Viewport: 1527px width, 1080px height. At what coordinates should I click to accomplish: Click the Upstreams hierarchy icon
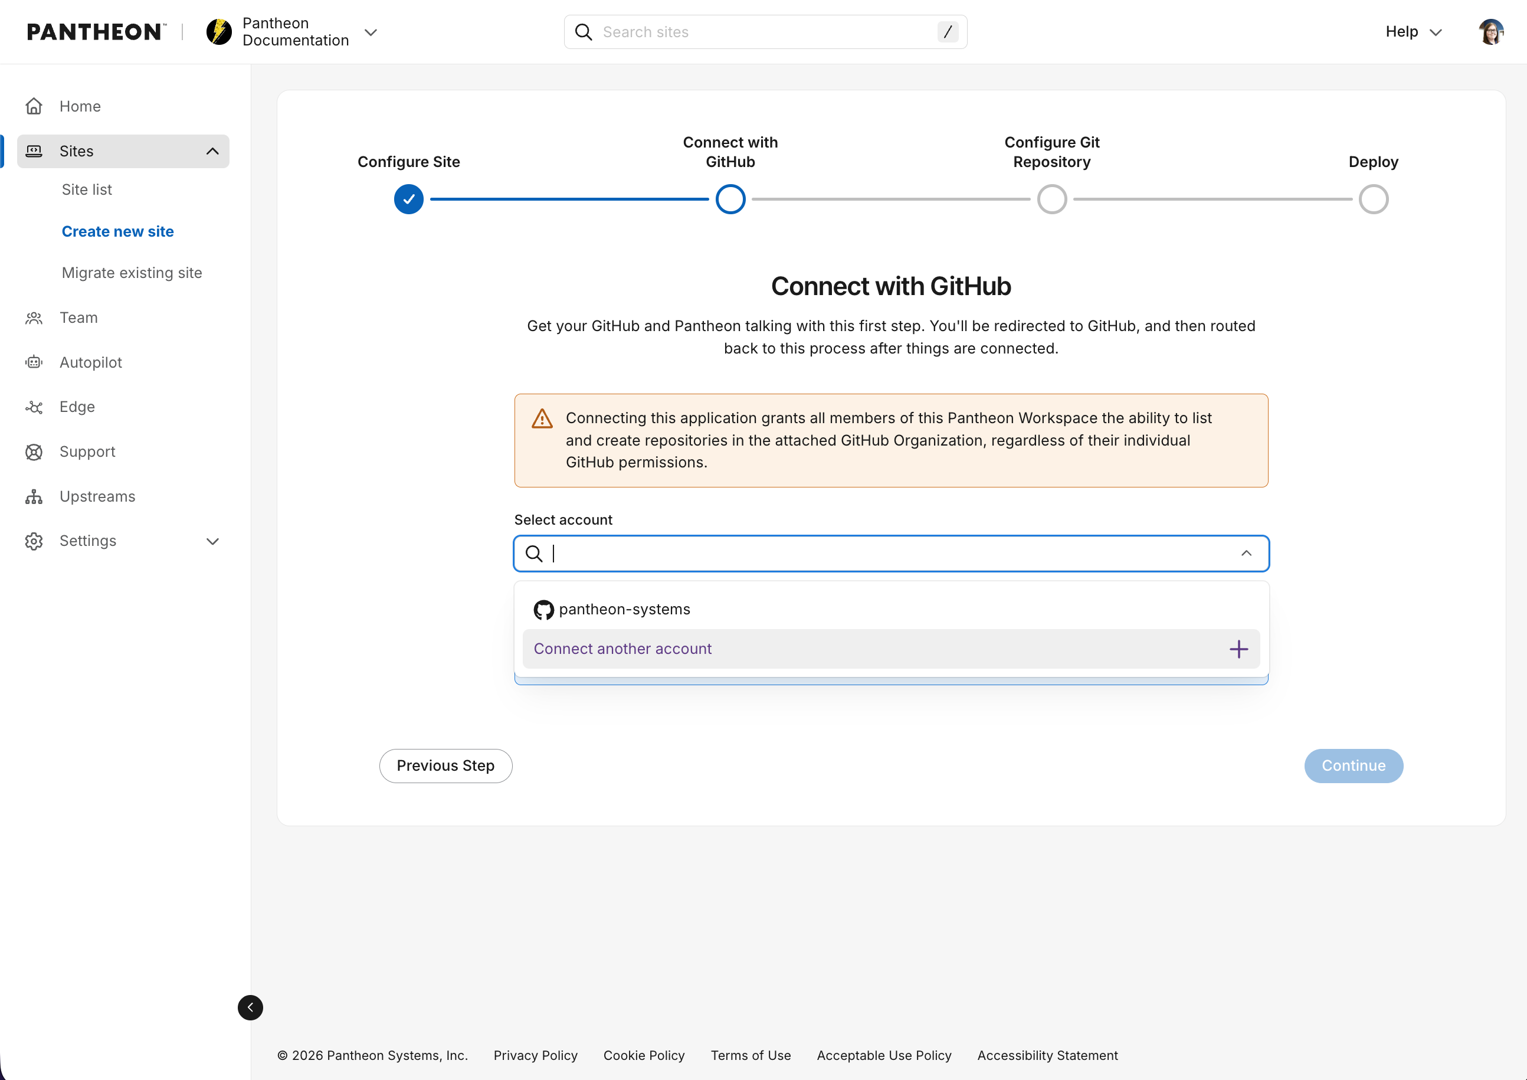coord(34,497)
